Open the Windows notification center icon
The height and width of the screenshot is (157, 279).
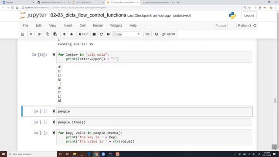274,154
